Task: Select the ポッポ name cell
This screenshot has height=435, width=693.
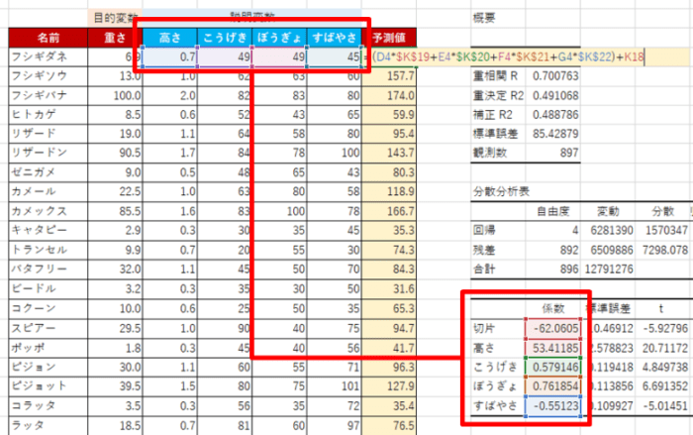Action: [x=49, y=348]
